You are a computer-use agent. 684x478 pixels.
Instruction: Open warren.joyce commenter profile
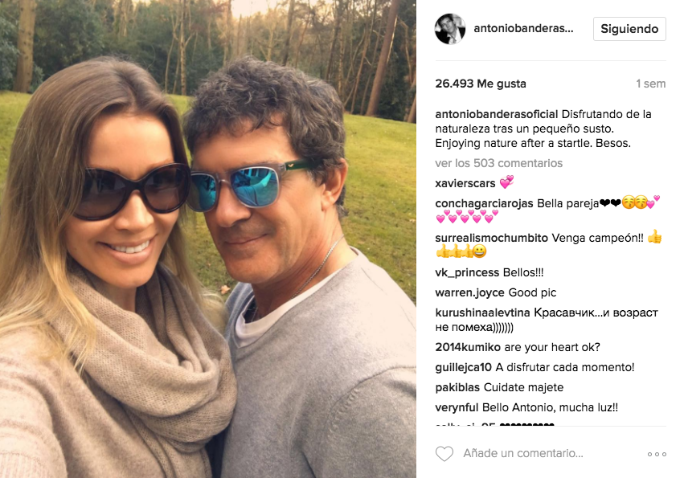(x=470, y=292)
